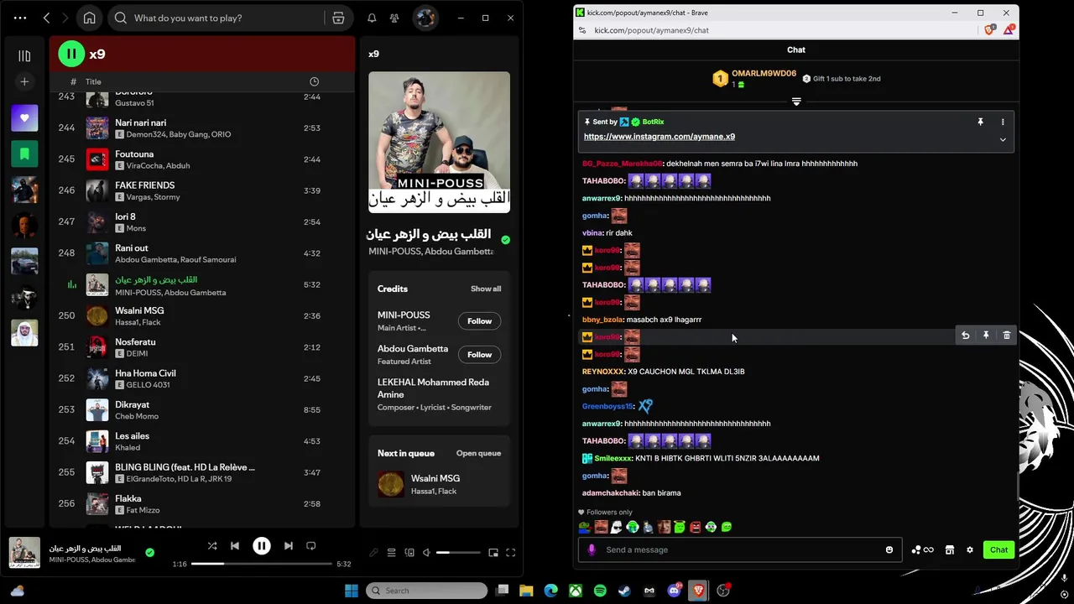Open Your Library icon in Spotify sidebar
Viewport: 1074px width, 604px height.
click(x=24, y=55)
